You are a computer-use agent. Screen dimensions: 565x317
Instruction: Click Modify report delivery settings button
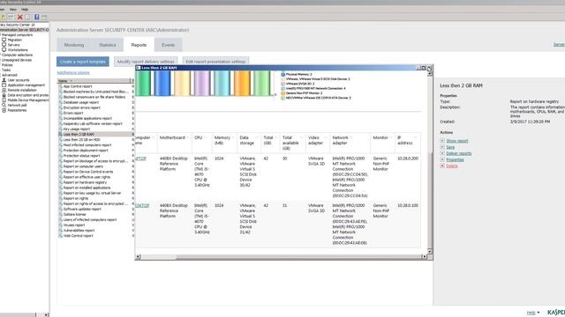click(x=146, y=62)
